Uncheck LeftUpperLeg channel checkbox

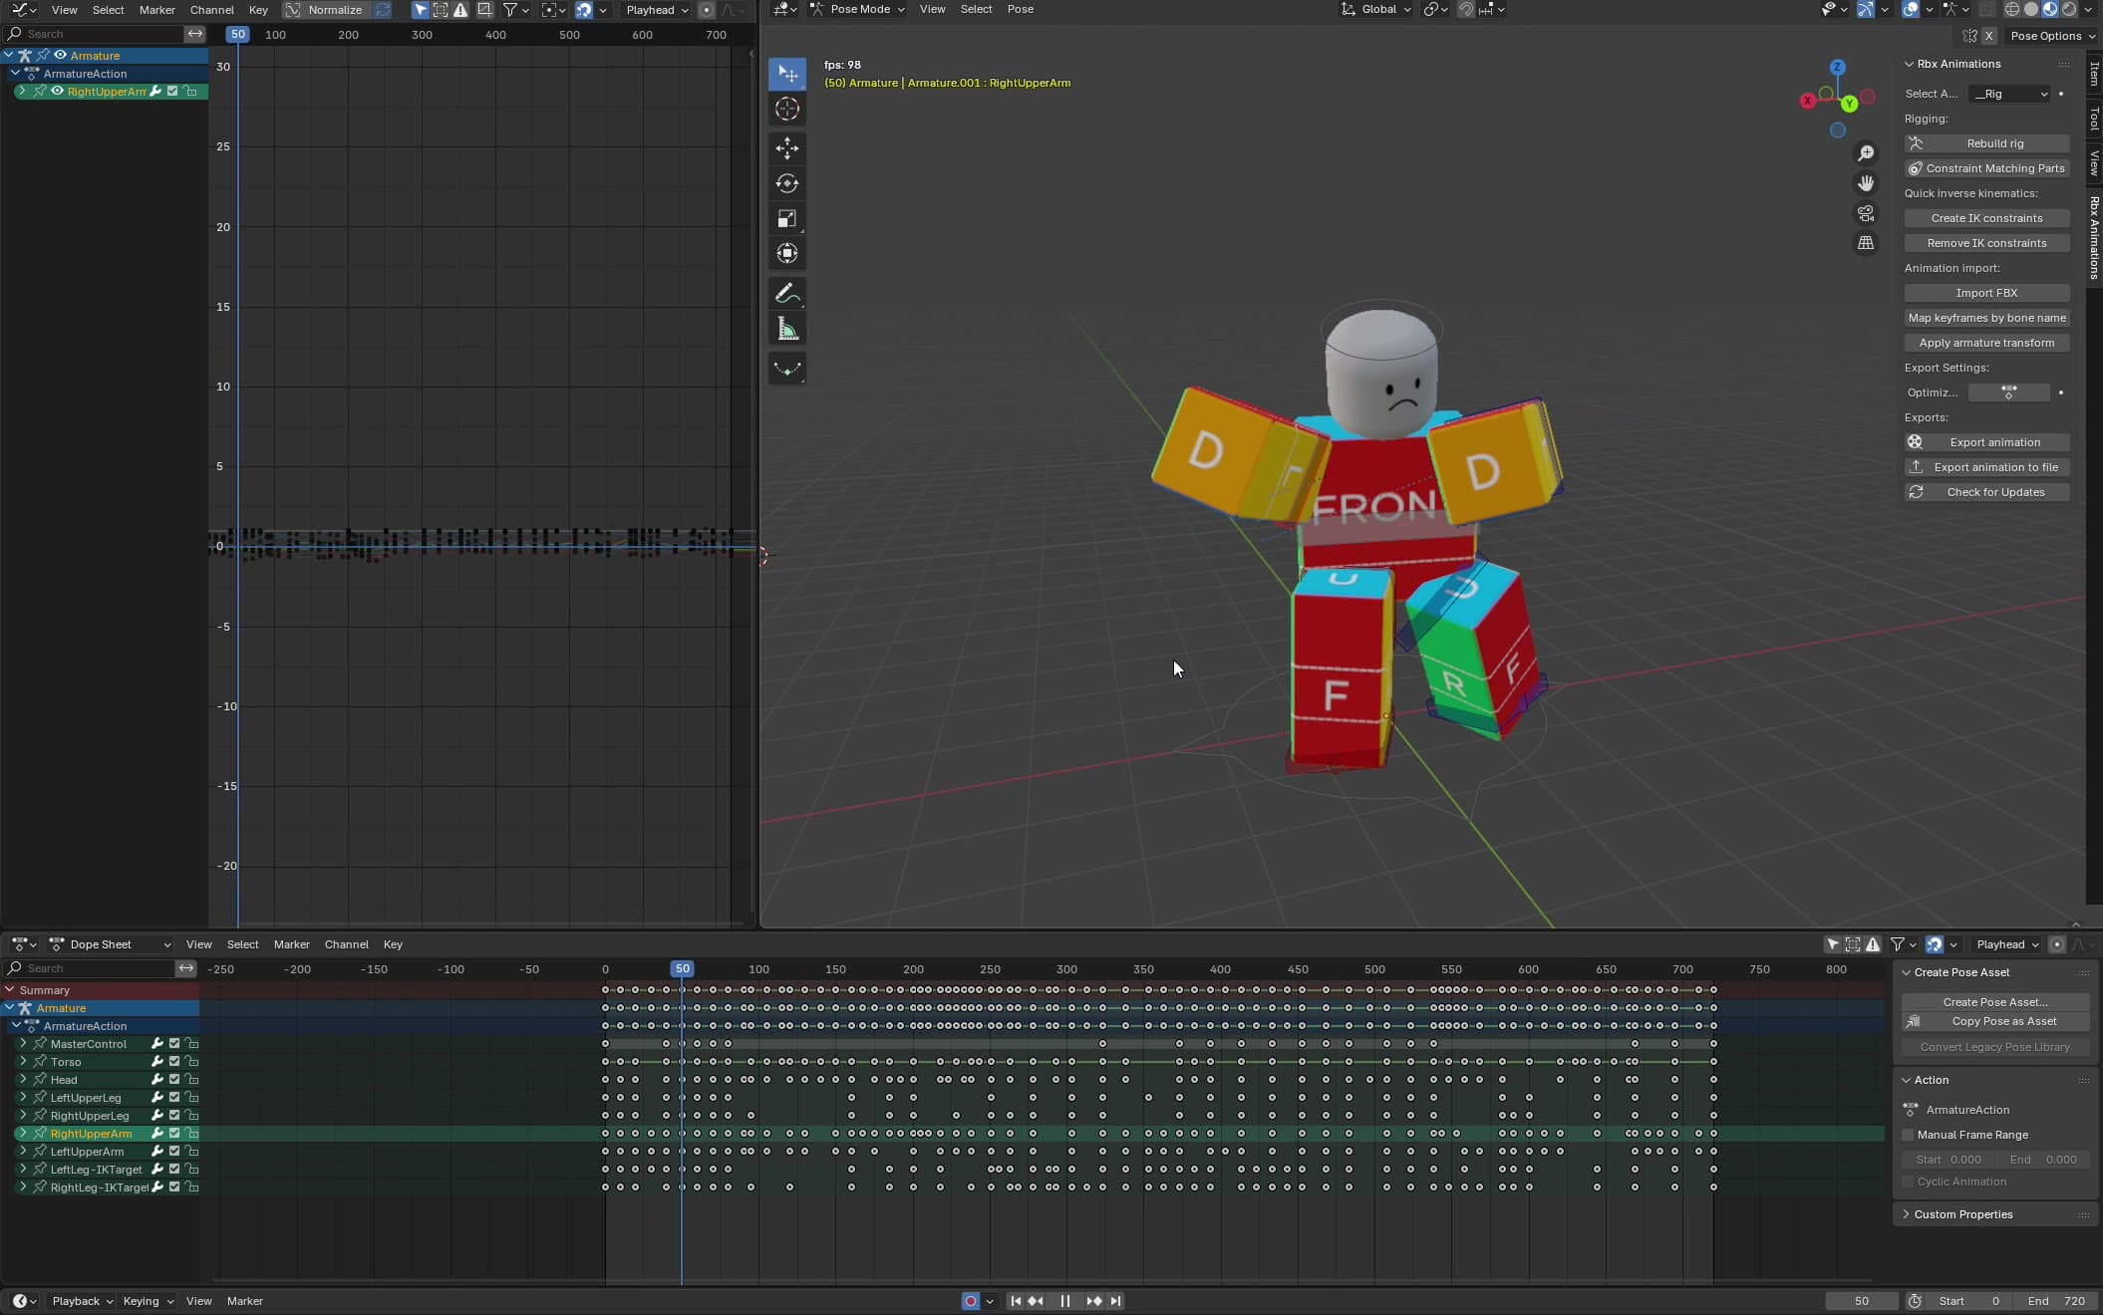click(x=174, y=1098)
